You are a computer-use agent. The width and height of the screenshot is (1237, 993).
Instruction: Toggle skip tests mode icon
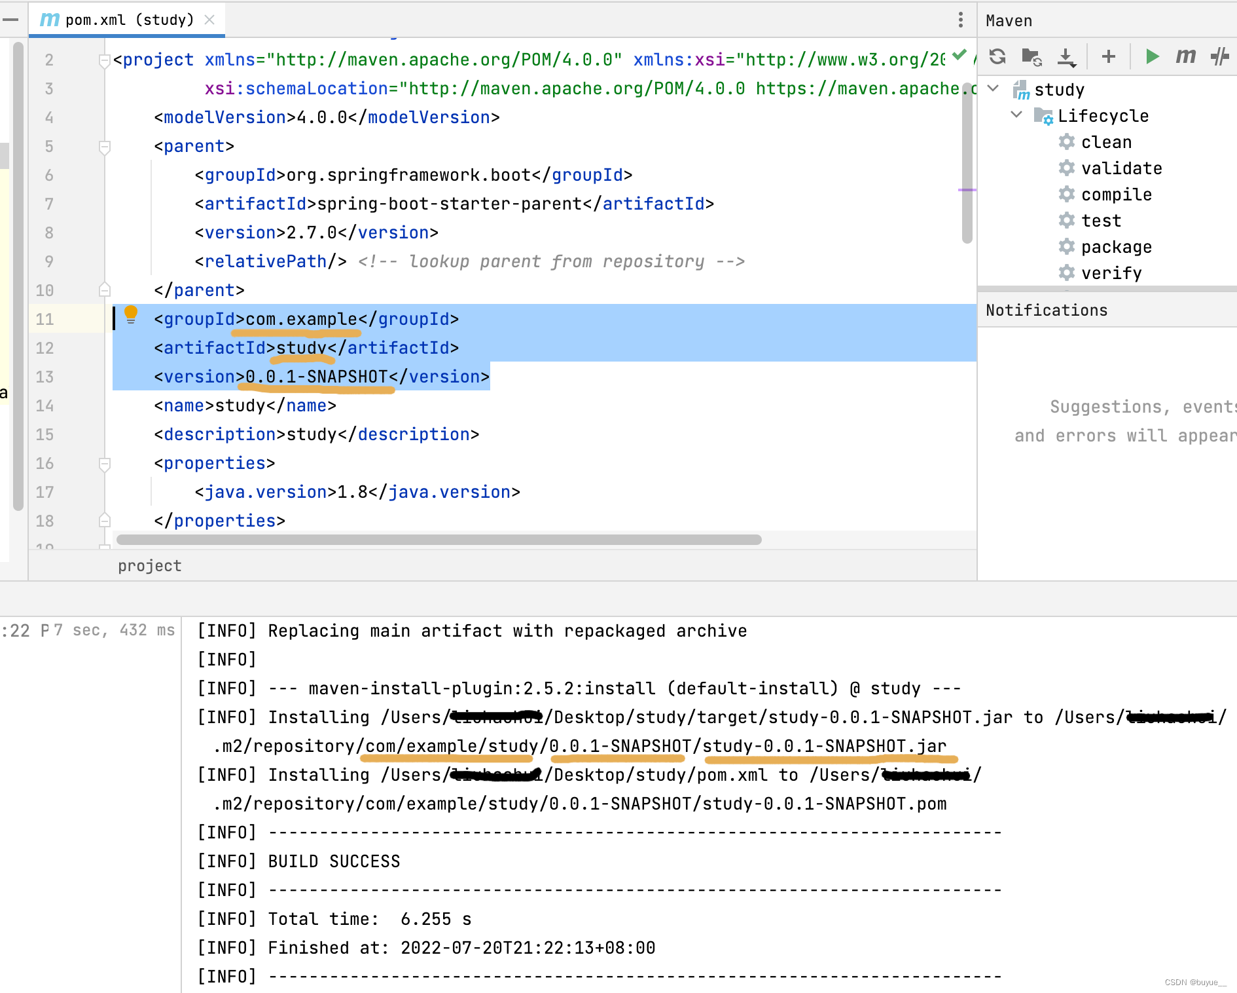coord(1220,57)
